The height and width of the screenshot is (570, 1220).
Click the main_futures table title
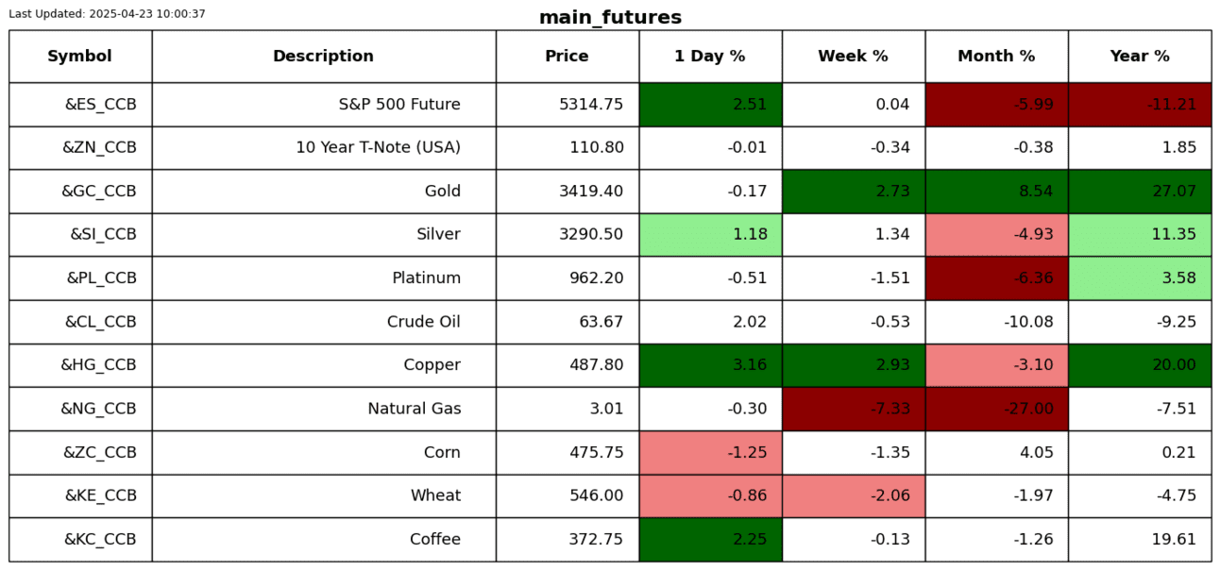click(x=610, y=17)
